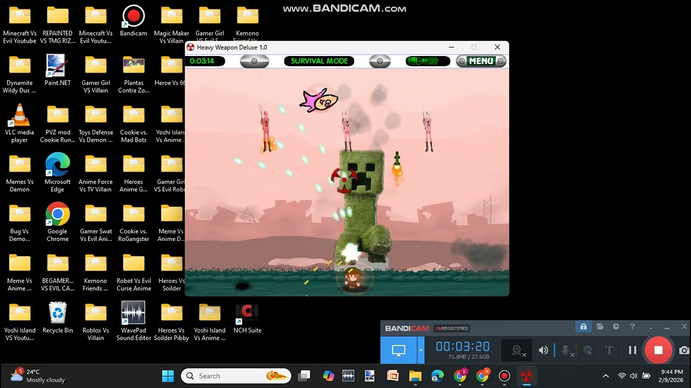Select Bandicam screen recording mode monitor
This screenshot has width=691, height=388.
pyautogui.click(x=398, y=350)
